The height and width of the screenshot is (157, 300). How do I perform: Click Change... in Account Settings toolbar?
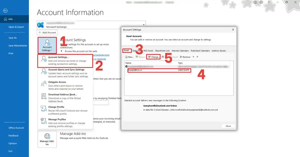[x=153, y=57]
